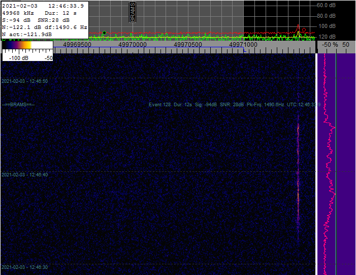Click the 49968 kHz readout
This screenshot has height=275, width=356.
pyautogui.click(x=18, y=13)
